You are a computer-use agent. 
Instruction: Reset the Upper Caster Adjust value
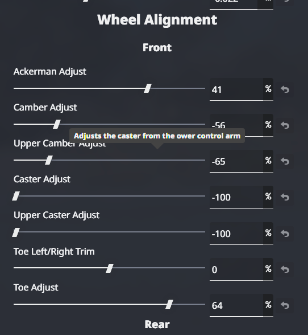(x=285, y=234)
